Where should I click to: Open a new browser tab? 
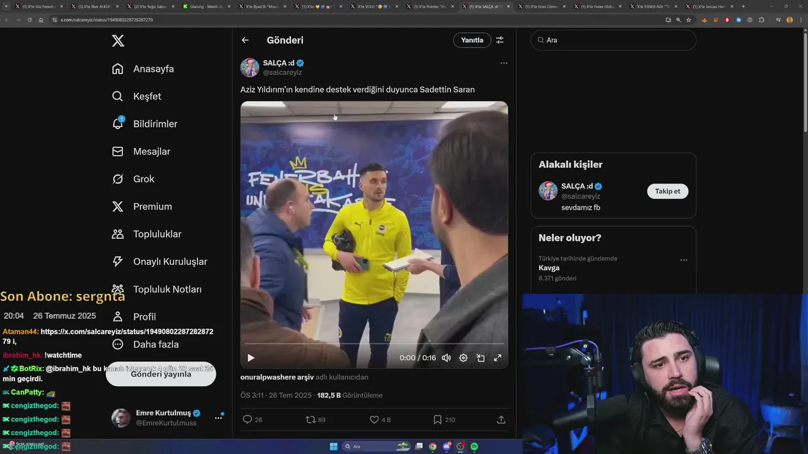(x=743, y=6)
